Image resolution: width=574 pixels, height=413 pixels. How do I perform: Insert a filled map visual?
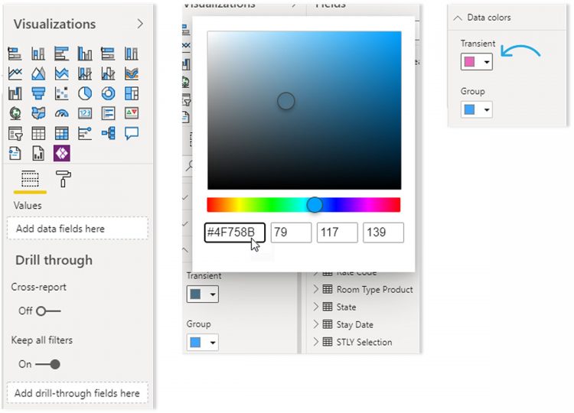pyautogui.click(x=38, y=113)
